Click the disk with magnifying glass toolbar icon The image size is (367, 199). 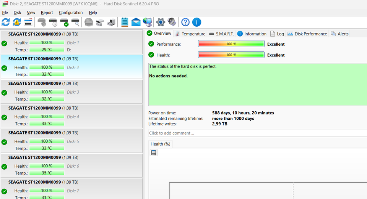coord(76,22)
